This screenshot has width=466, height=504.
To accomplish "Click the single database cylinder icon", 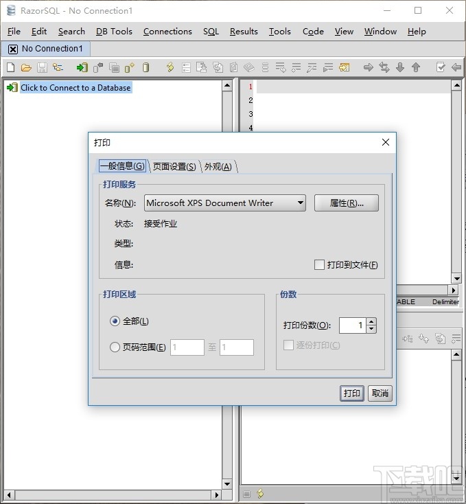I will 145,67.
